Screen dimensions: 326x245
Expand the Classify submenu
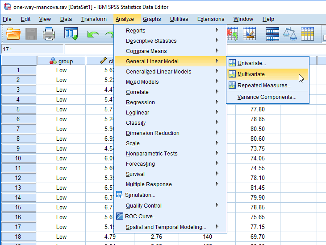(x=170, y=123)
